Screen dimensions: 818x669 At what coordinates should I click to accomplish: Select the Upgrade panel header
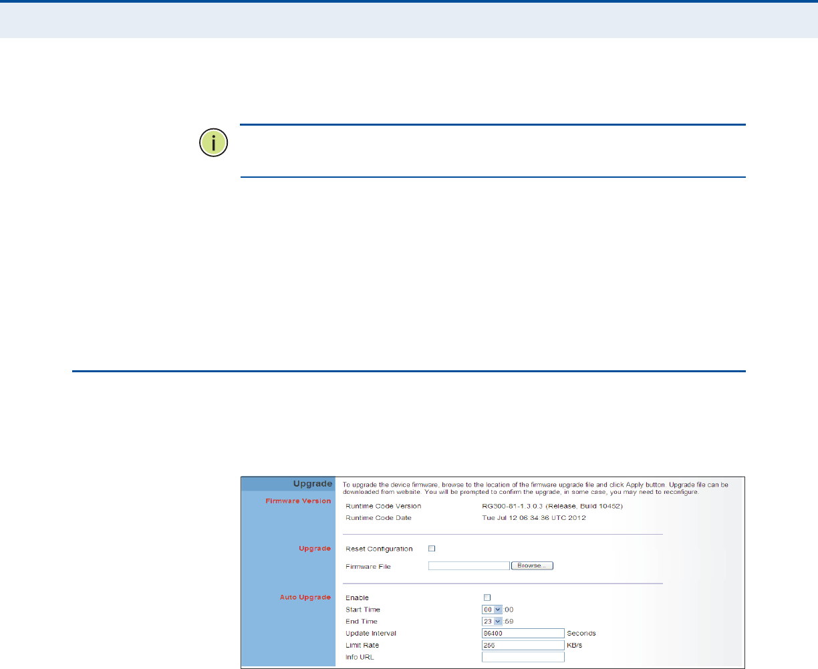tap(287, 483)
